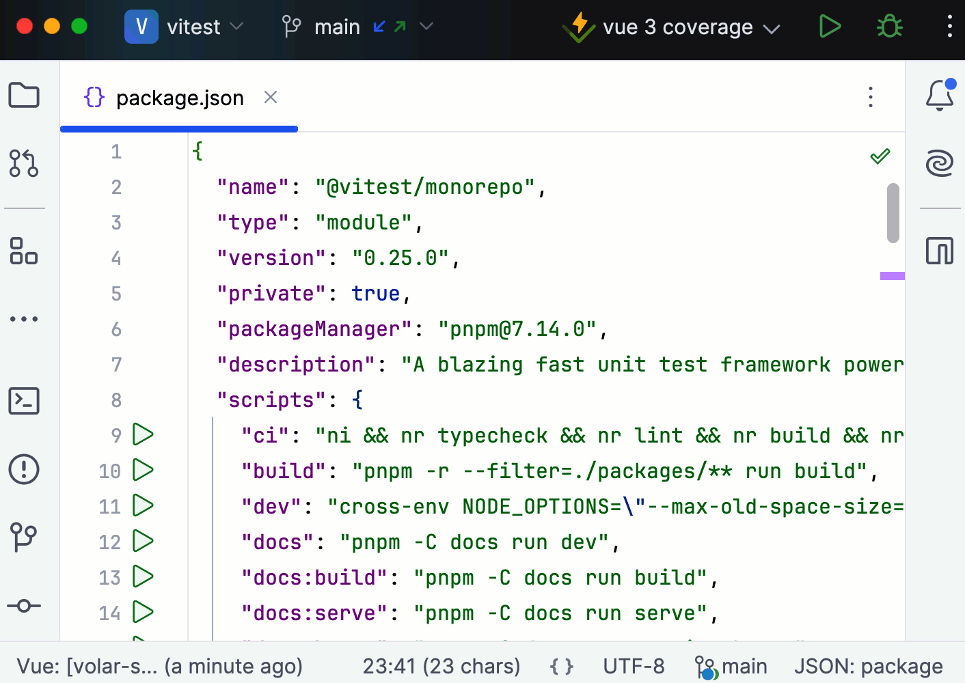Open the "vue 3 coverage" configuration dropdown
Viewport: 965px width, 683px height.
772,27
